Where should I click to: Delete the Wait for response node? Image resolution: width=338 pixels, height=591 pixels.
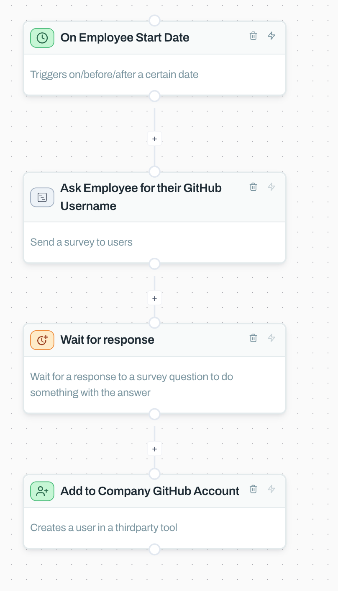[253, 338]
